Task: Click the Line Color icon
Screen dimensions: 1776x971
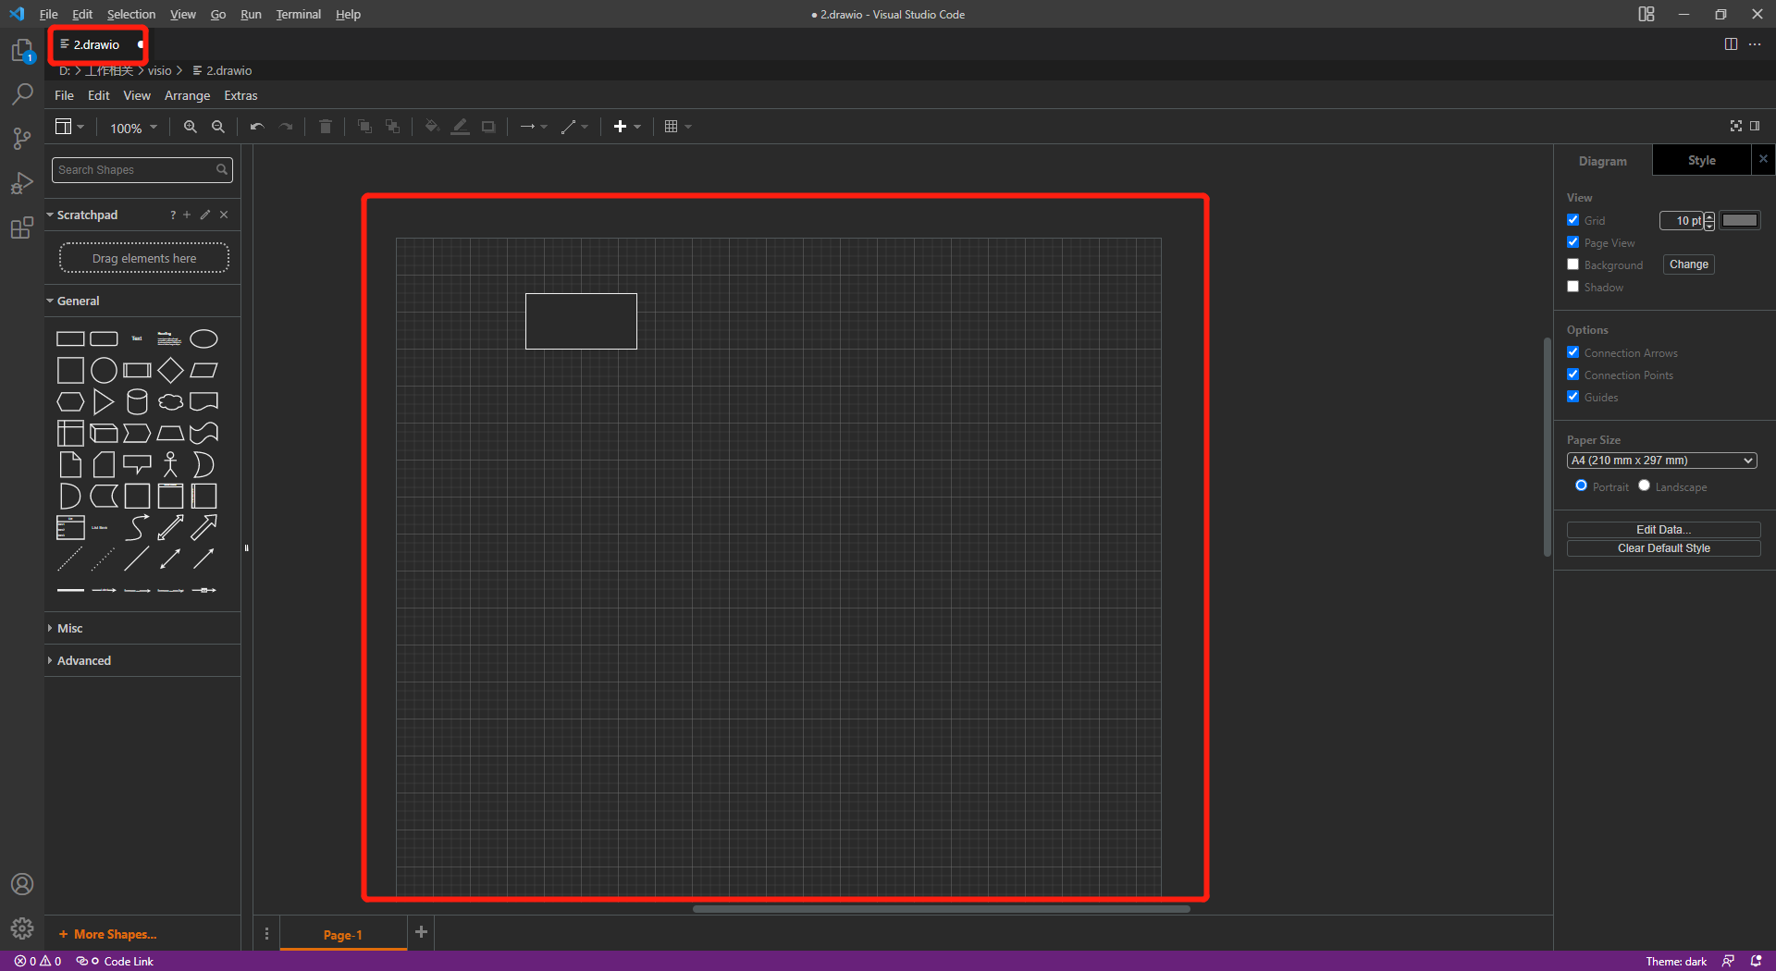Action: coord(460,127)
